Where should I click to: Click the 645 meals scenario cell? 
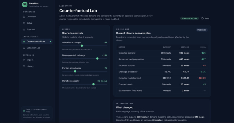pyautogui.click(x=184, y=59)
